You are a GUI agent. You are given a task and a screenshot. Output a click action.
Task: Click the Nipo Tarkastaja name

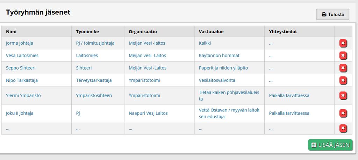pyautogui.click(x=22, y=80)
